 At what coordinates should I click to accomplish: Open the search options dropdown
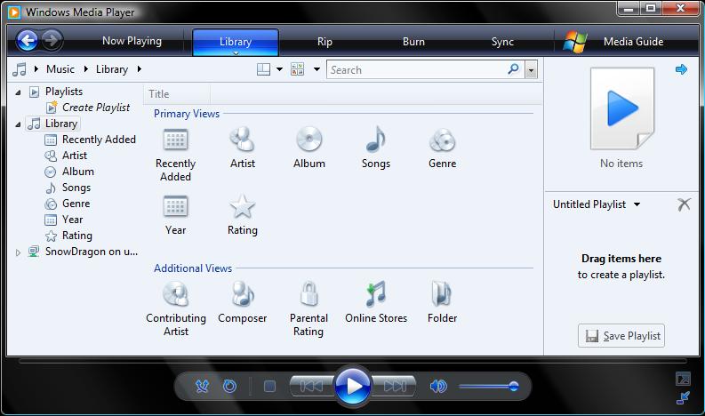click(x=531, y=70)
